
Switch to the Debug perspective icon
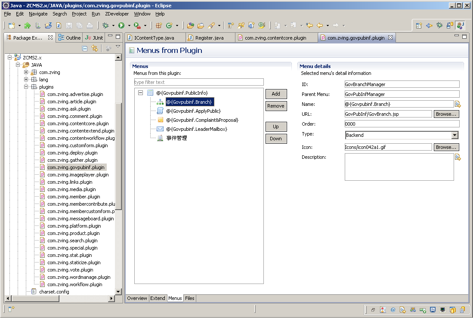click(x=439, y=26)
